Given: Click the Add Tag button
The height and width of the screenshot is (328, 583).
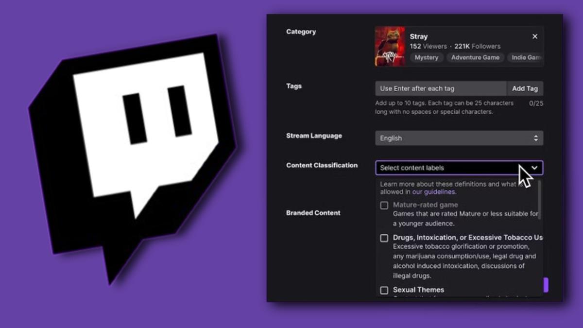Looking at the screenshot, I should click(525, 88).
